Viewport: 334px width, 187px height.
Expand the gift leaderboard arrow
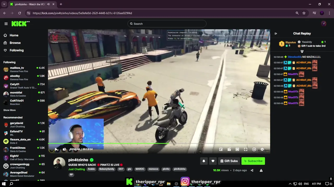[302, 51]
